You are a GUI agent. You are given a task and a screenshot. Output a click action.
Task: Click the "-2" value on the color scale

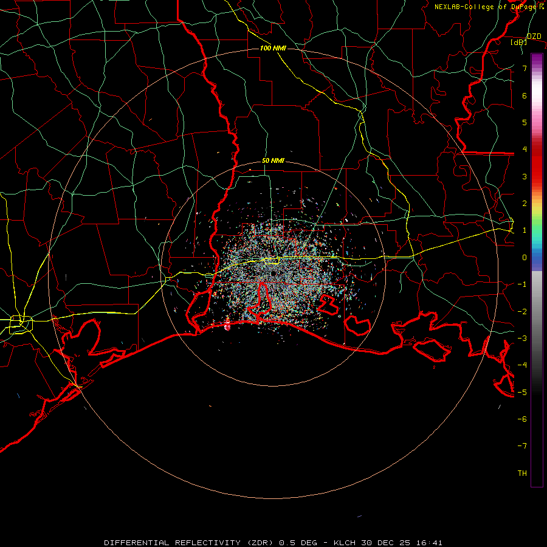point(522,312)
